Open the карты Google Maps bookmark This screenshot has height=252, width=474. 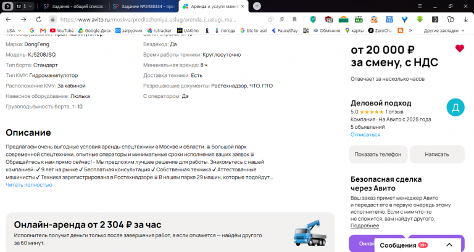pyautogui.click(x=354, y=30)
